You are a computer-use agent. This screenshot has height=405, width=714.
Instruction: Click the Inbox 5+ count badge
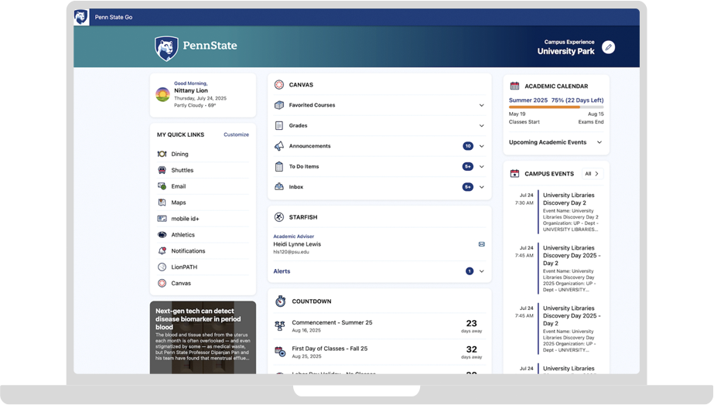tap(468, 187)
